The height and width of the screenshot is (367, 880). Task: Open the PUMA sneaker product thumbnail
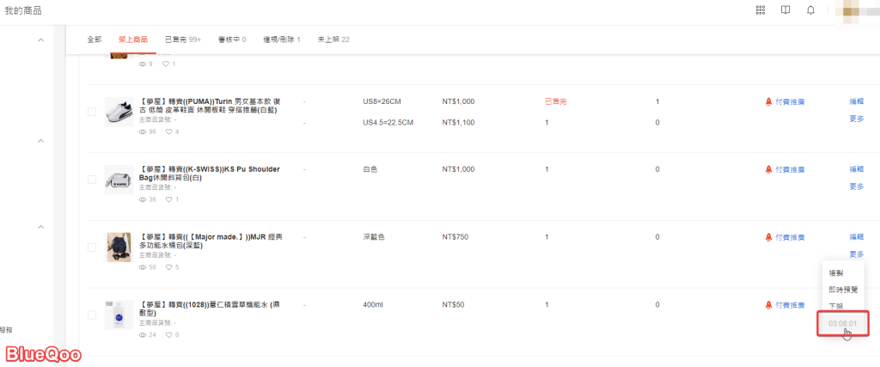click(119, 112)
